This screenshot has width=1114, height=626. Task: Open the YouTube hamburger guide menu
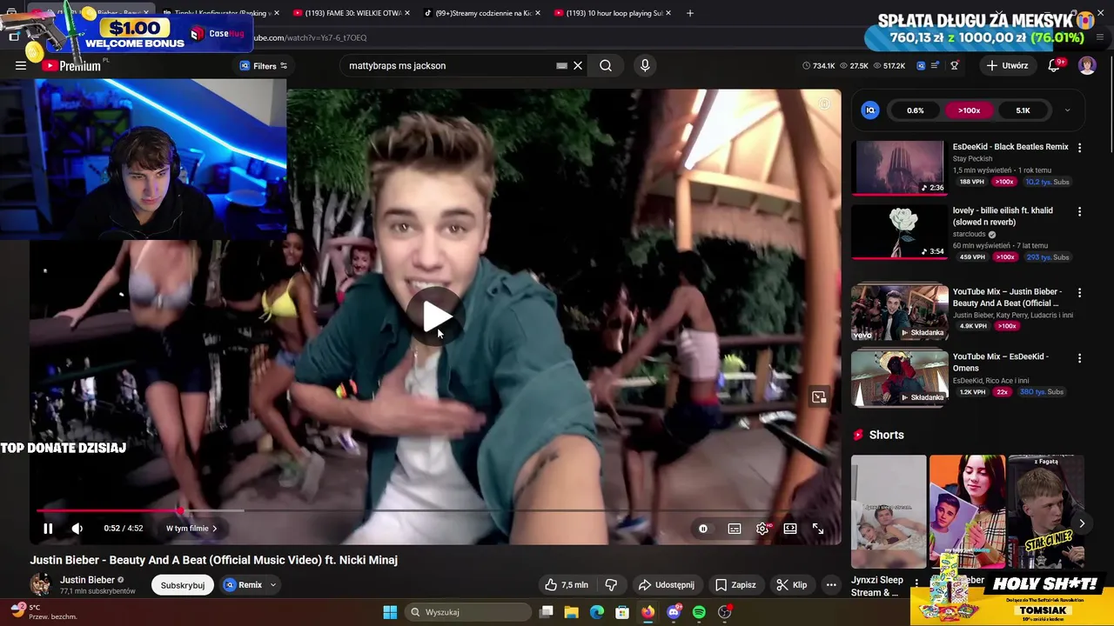click(x=21, y=65)
